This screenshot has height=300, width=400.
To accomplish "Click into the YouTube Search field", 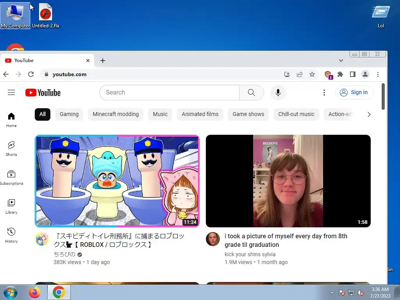I will pyautogui.click(x=169, y=93).
